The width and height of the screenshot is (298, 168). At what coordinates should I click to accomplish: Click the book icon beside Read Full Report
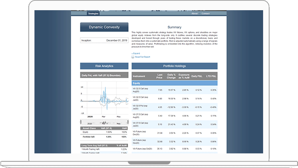(x=132, y=57)
